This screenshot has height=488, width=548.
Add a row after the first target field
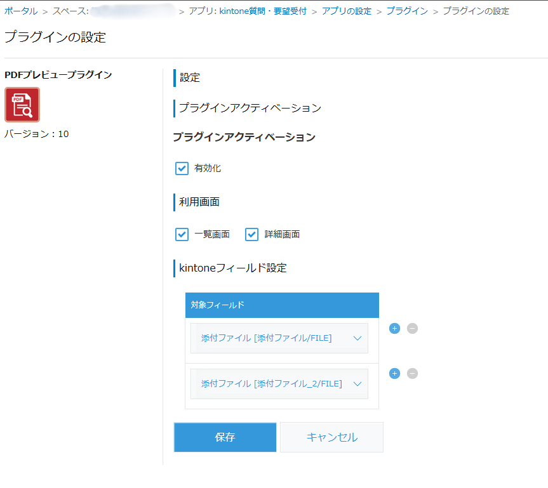pos(394,328)
